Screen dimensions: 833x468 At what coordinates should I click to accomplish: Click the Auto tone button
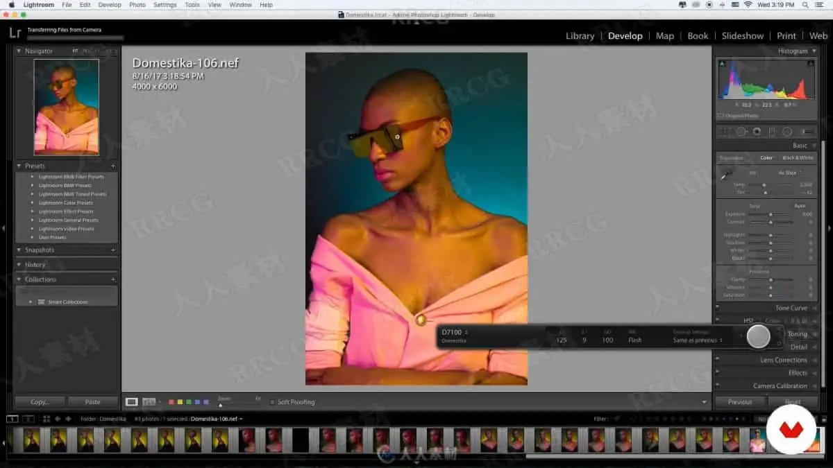[x=800, y=206]
